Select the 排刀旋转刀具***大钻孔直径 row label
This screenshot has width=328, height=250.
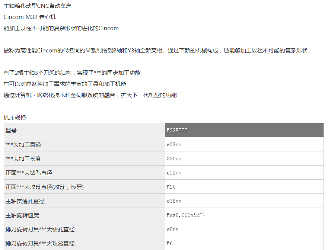tap(40, 230)
